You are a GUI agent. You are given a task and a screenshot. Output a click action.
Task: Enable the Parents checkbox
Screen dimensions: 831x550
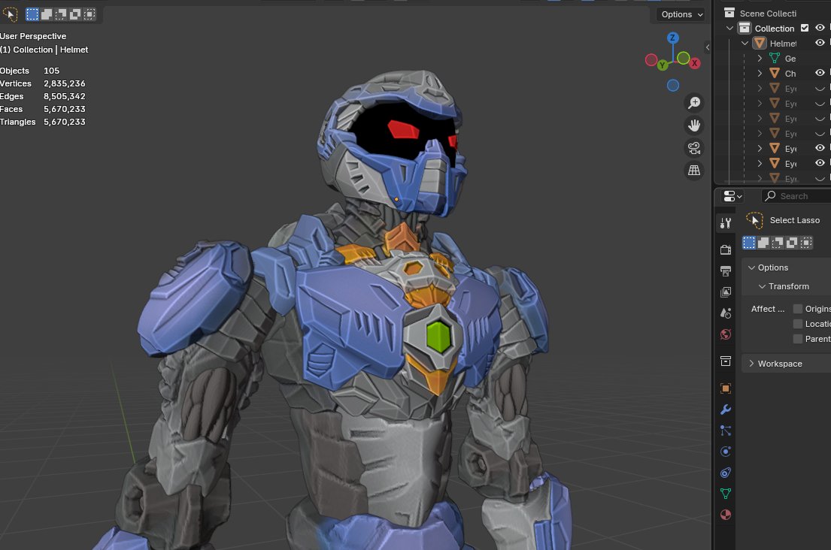tap(798, 339)
